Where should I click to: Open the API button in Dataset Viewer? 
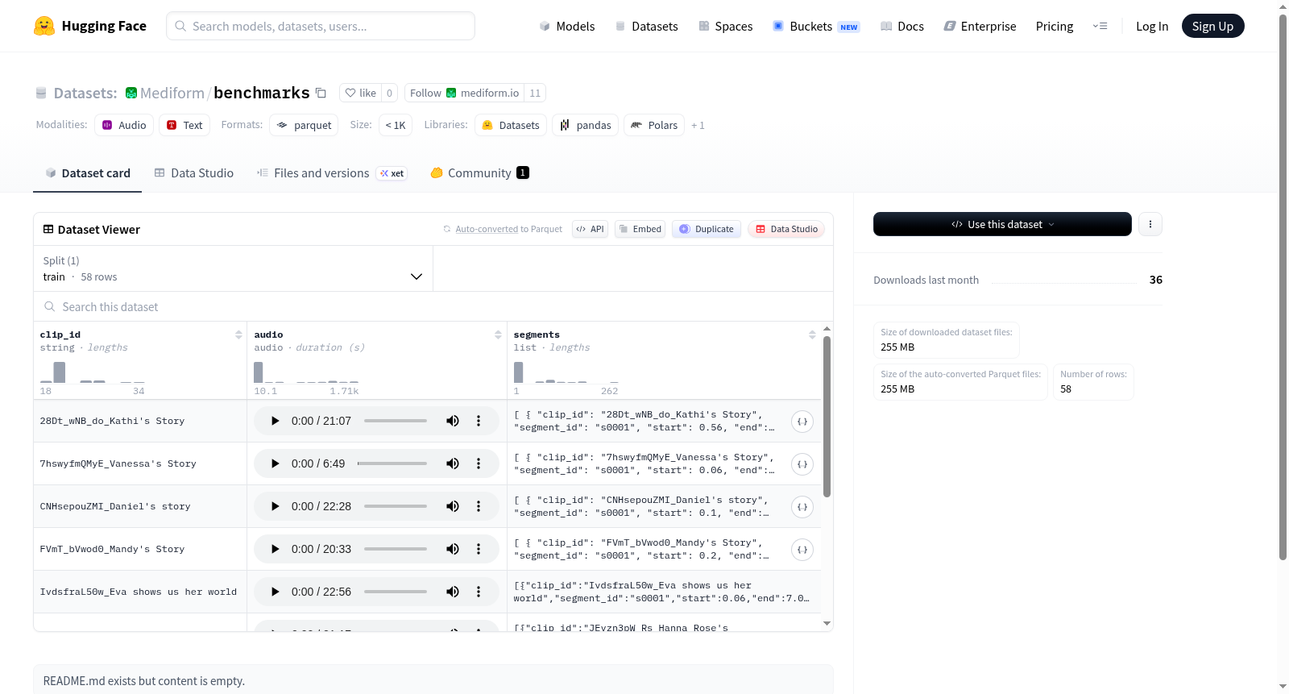pos(590,229)
